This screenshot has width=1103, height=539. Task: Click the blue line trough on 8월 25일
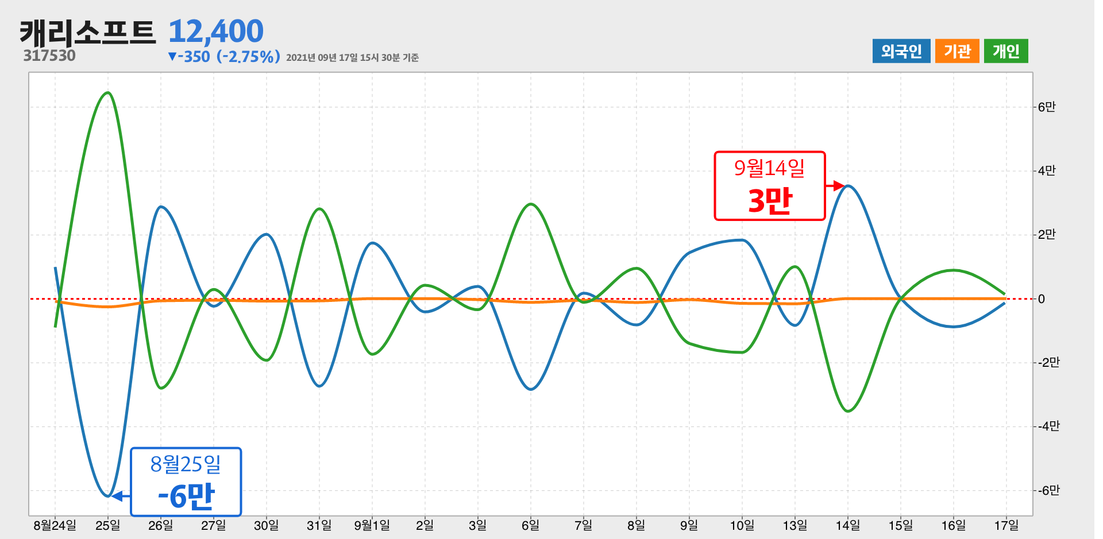tap(108, 496)
